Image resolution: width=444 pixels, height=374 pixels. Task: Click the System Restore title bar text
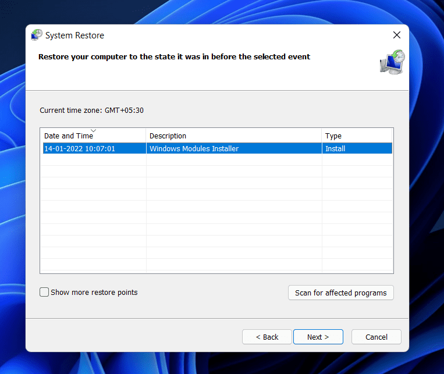tap(74, 35)
